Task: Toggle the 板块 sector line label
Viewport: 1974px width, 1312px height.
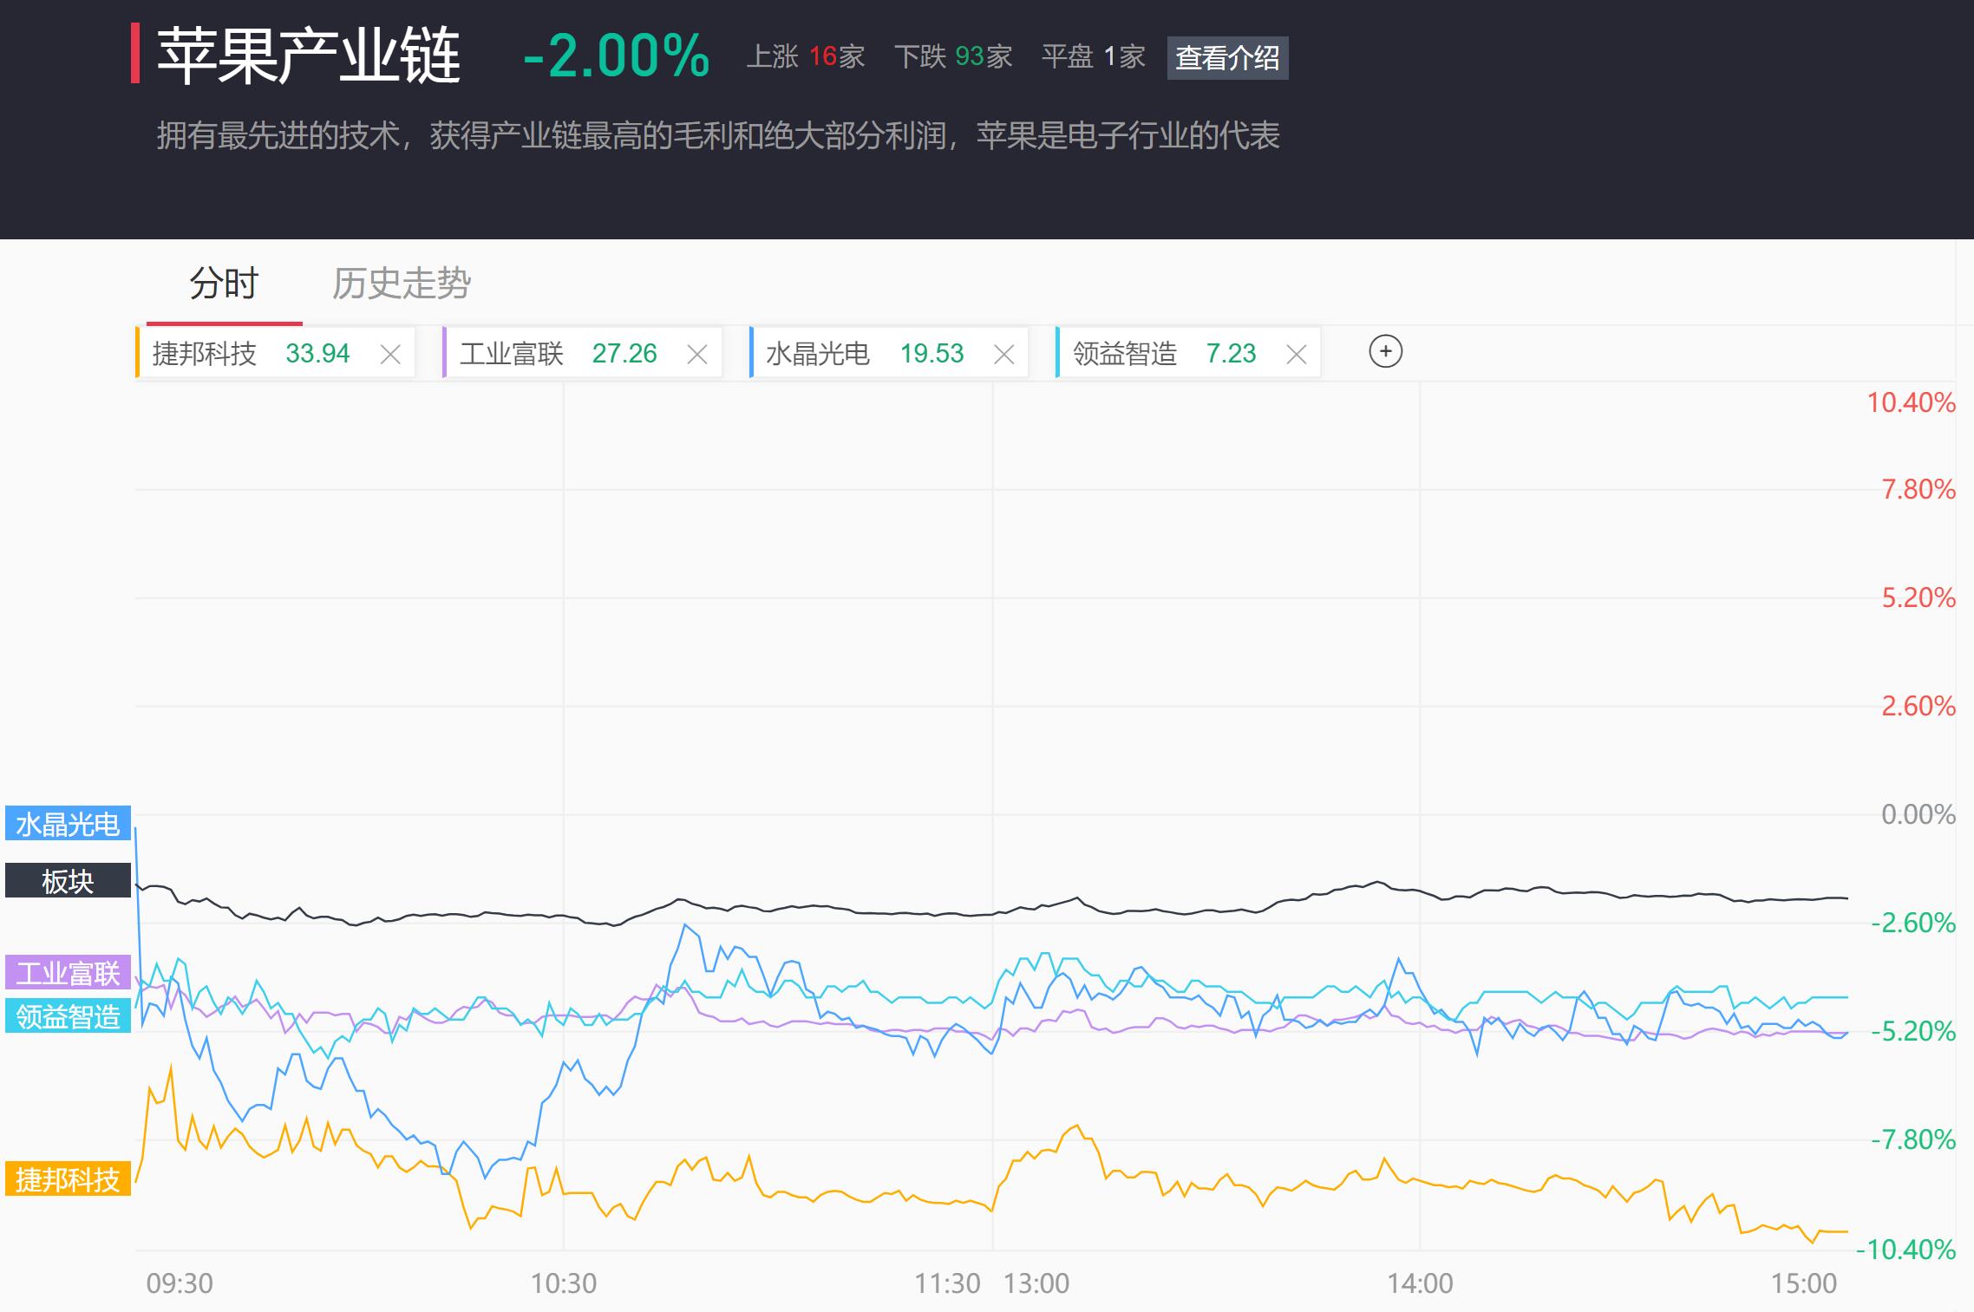Action: [68, 881]
